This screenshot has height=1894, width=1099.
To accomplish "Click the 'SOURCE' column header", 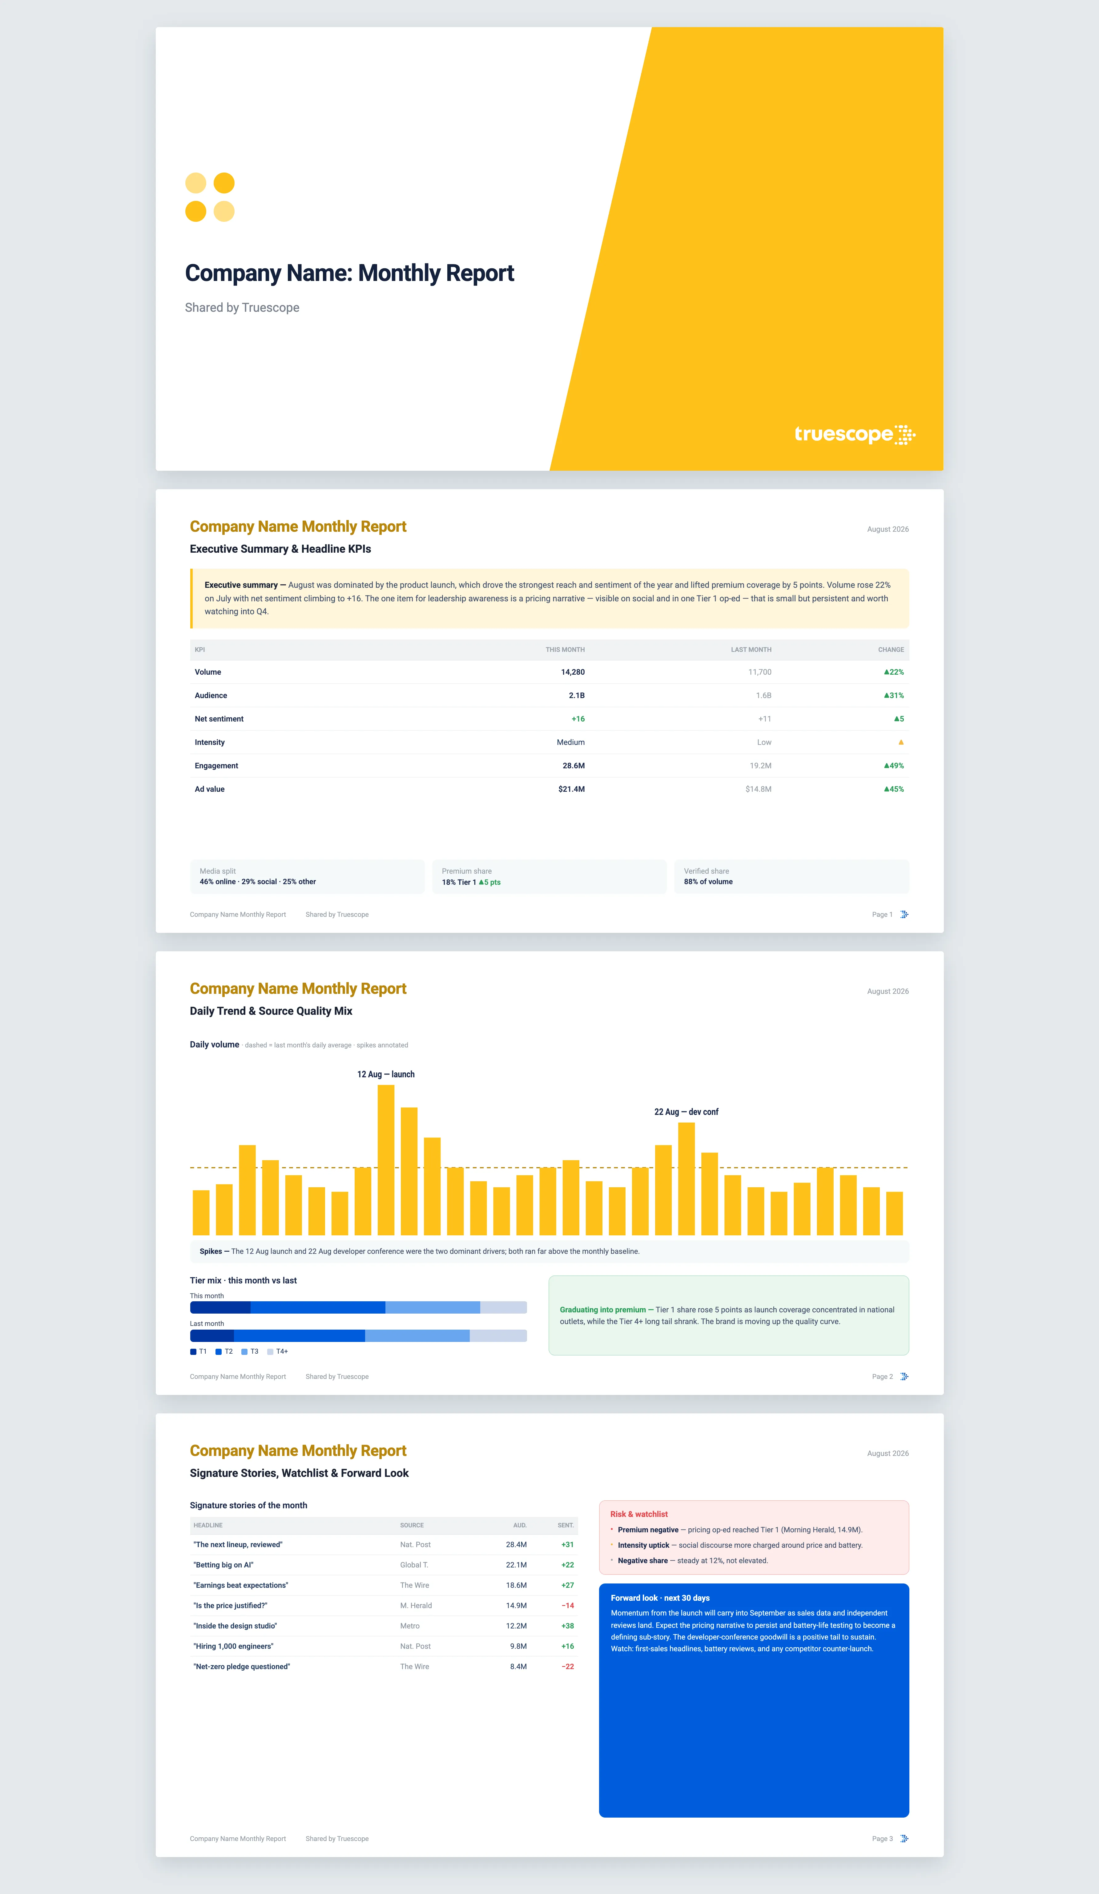I will [x=412, y=1525].
